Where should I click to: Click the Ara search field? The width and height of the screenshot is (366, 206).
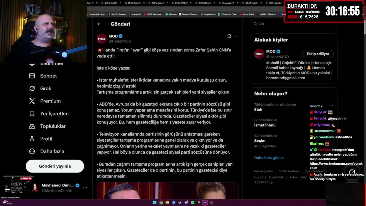pyautogui.click(x=294, y=24)
